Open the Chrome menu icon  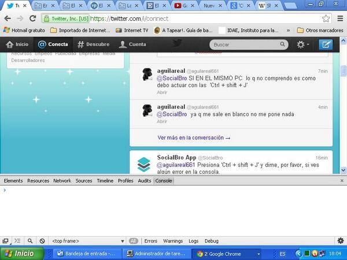pos(340,18)
